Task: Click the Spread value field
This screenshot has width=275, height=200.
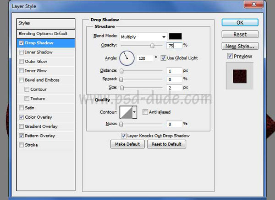Action: (x=174, y=79)
